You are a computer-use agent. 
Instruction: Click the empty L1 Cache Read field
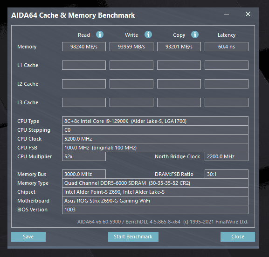coord(84,65)
